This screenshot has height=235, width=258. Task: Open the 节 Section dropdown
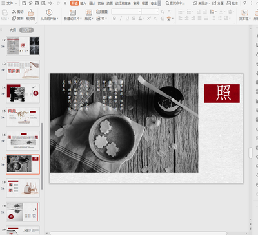pyautogui.click(x=101, y=19)
